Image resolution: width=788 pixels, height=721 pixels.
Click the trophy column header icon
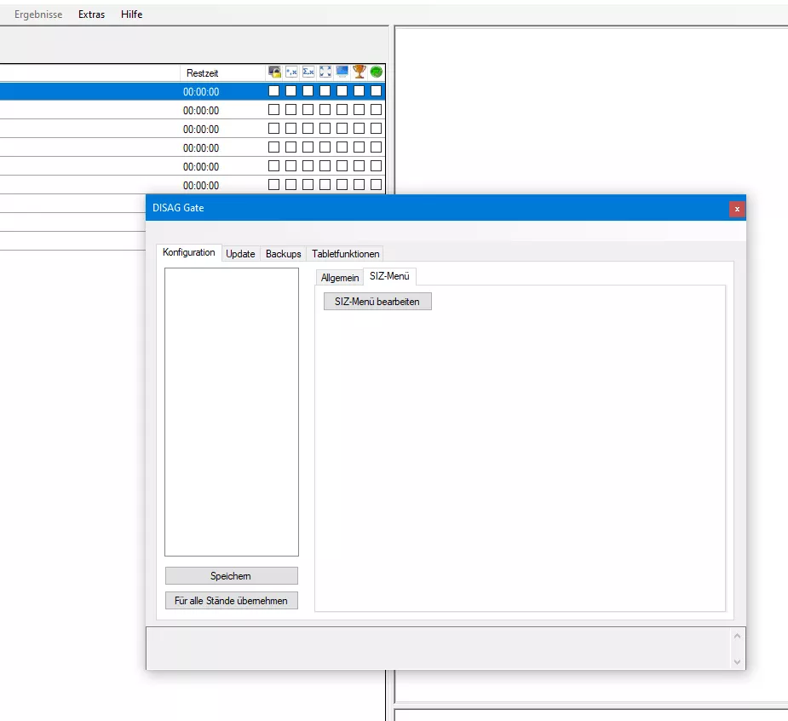(359, 72)
